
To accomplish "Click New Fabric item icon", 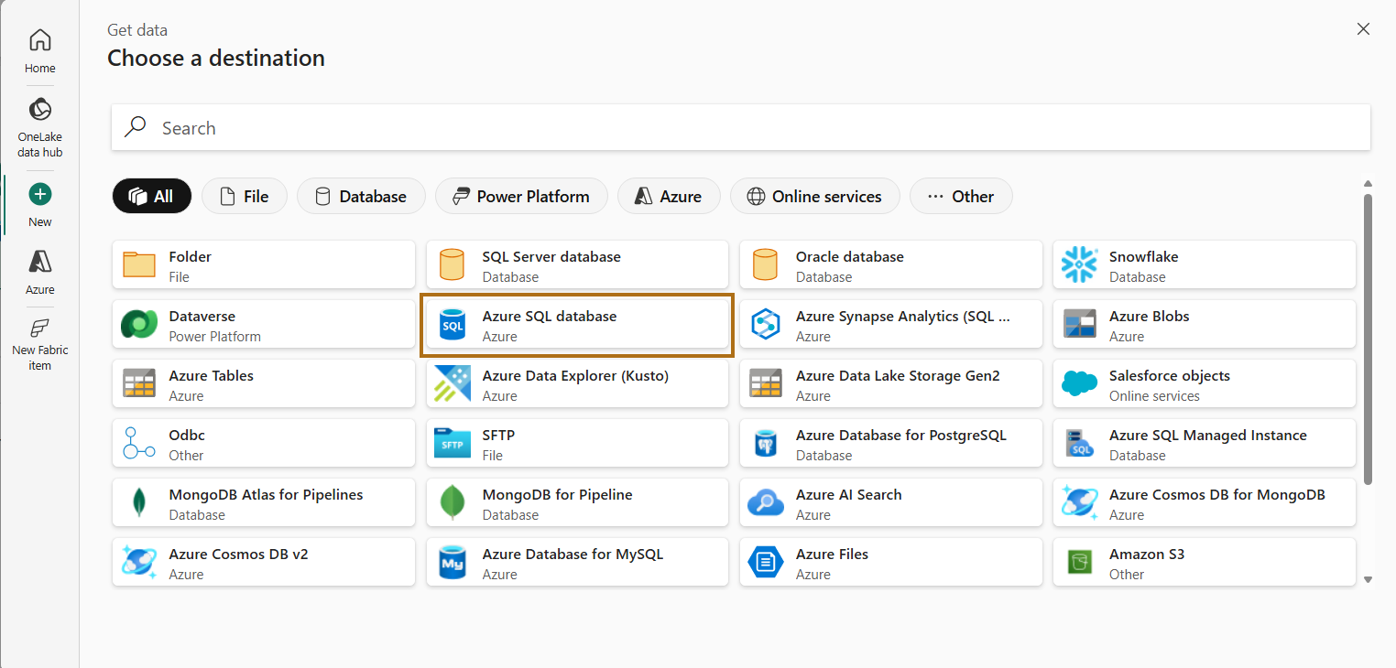I will click(x=39, y=329).
